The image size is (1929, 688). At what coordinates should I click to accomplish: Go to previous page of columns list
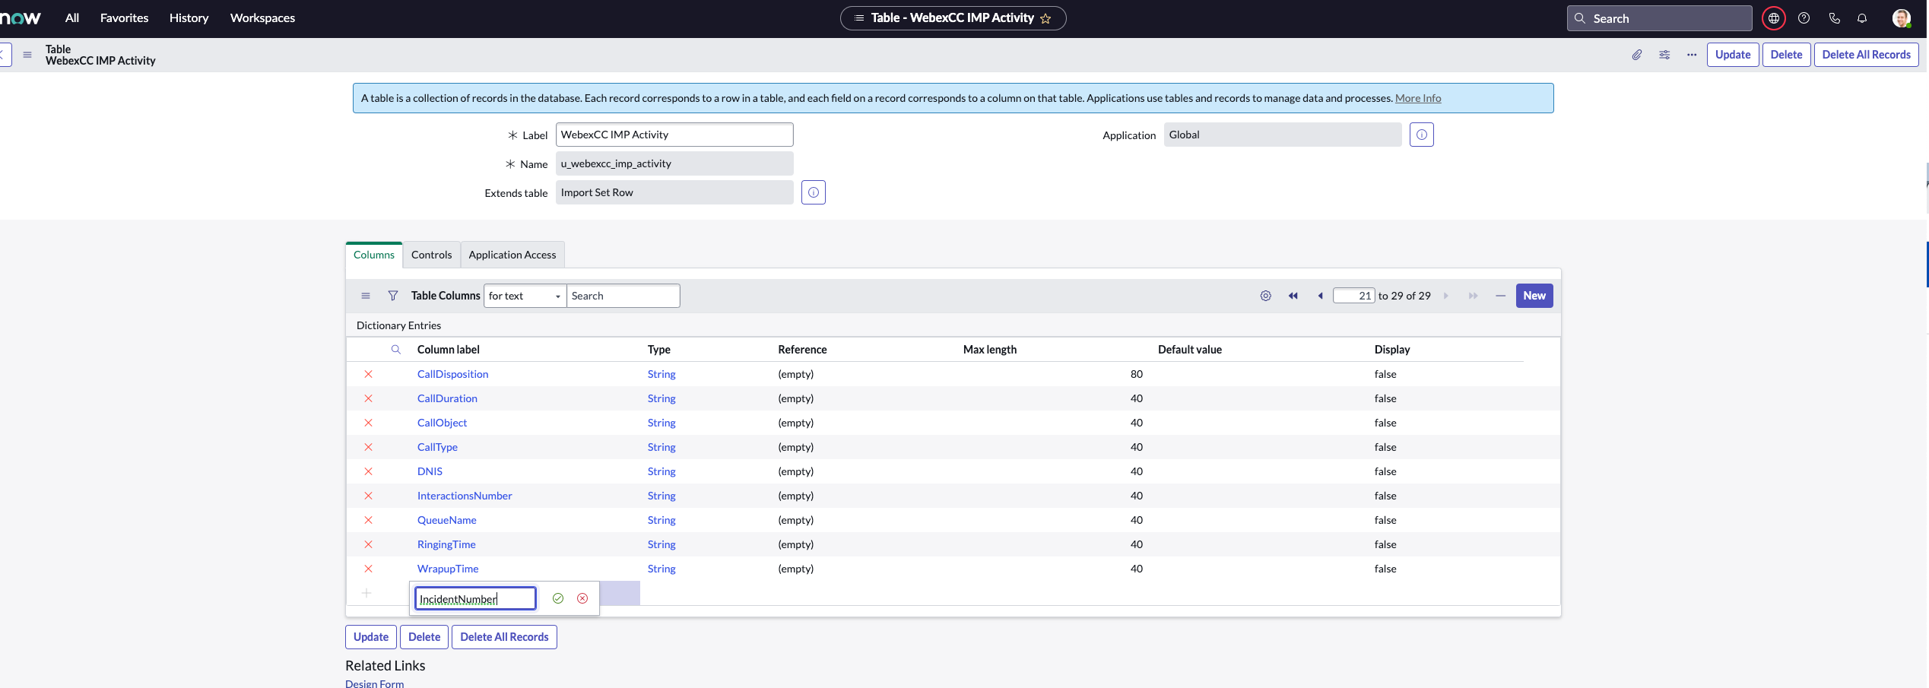[1320, 296]
